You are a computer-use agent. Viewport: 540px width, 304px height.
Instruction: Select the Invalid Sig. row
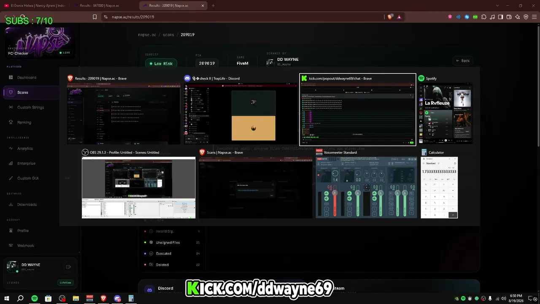[x=172, y=231]
